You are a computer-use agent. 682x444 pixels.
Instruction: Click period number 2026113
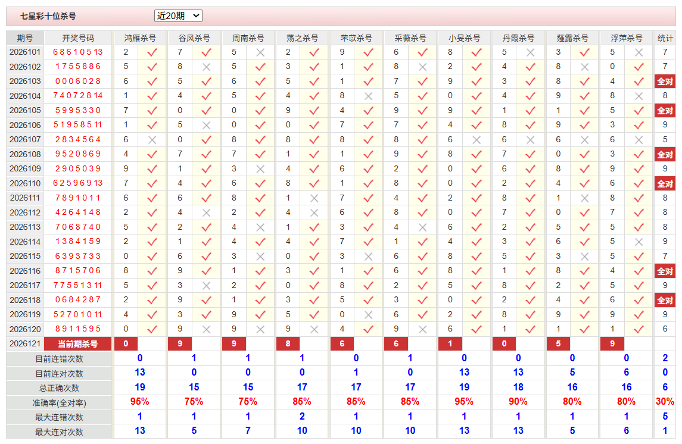point(25,227)
